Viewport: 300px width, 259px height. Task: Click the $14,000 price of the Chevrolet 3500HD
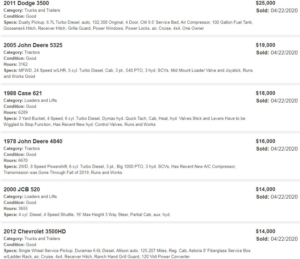[x=265, y=231]
